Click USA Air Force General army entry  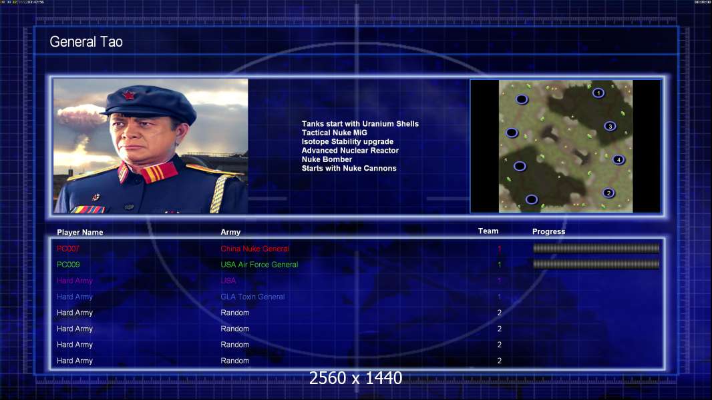tap(259, 265)
